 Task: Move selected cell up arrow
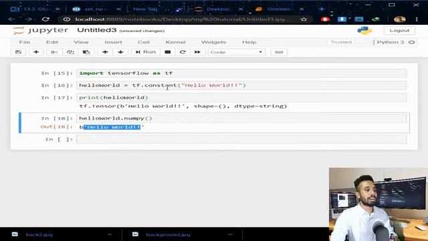point(105,52)
